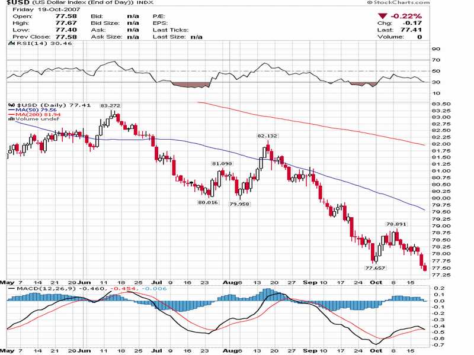The width and height of the screenshot is (474, 355).
Task: Click the n/a value next to Bid Size
Action: (133, 23)
